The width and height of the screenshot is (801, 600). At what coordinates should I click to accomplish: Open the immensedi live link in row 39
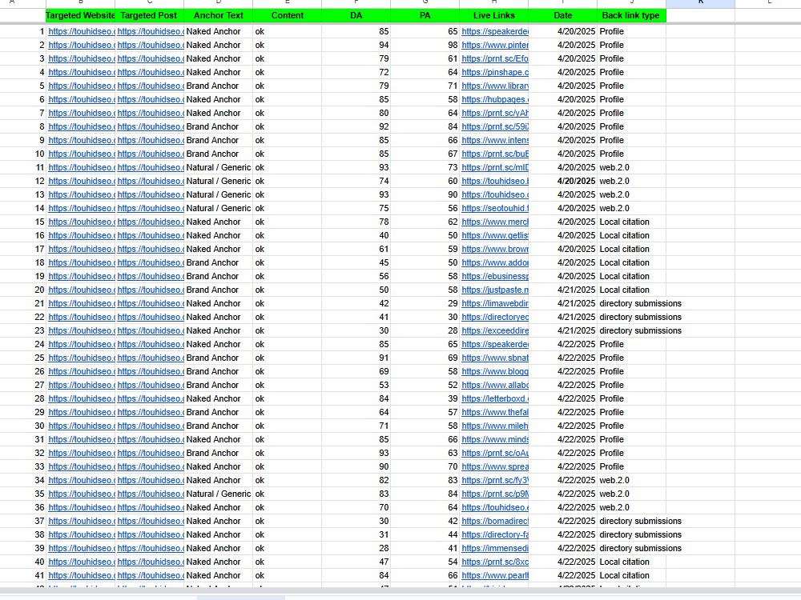point(495,549)
